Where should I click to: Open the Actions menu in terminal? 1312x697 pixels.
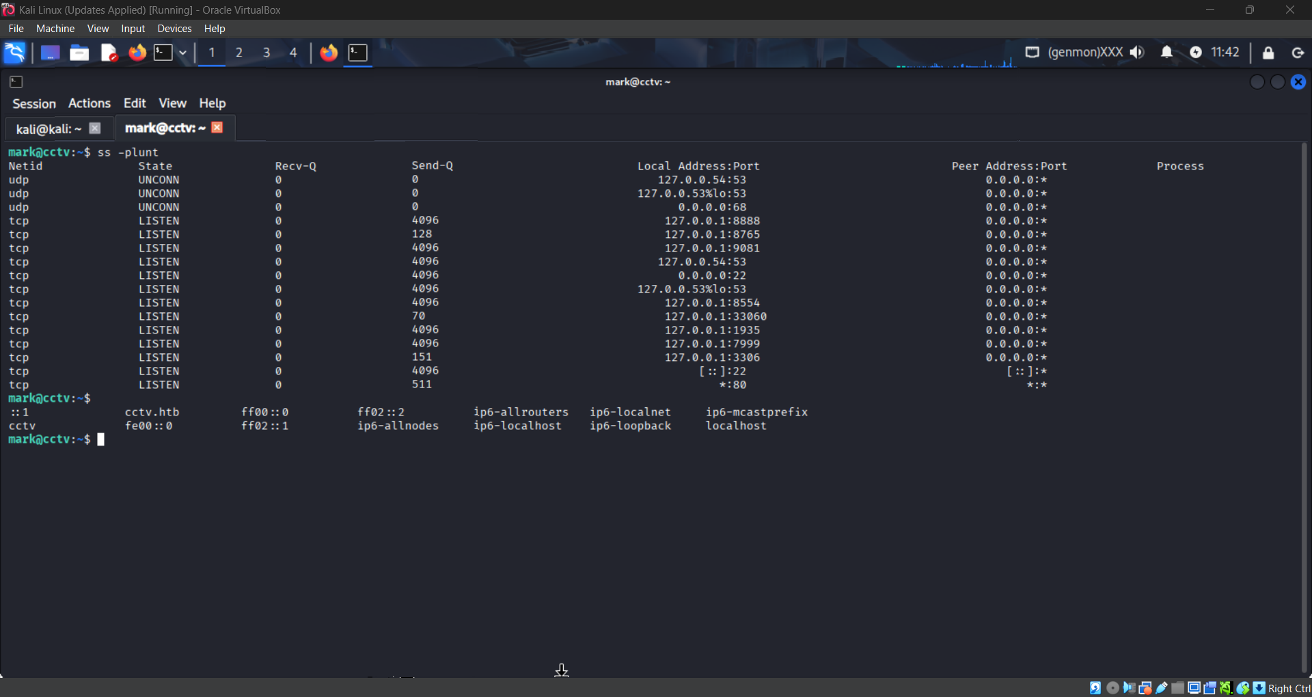click(89, 103)
